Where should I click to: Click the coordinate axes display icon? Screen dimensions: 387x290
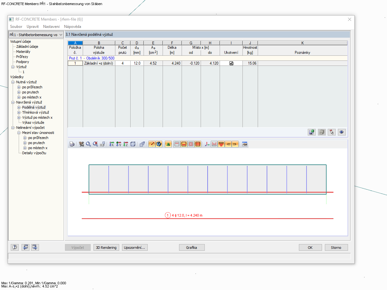[x=207, y=144]
